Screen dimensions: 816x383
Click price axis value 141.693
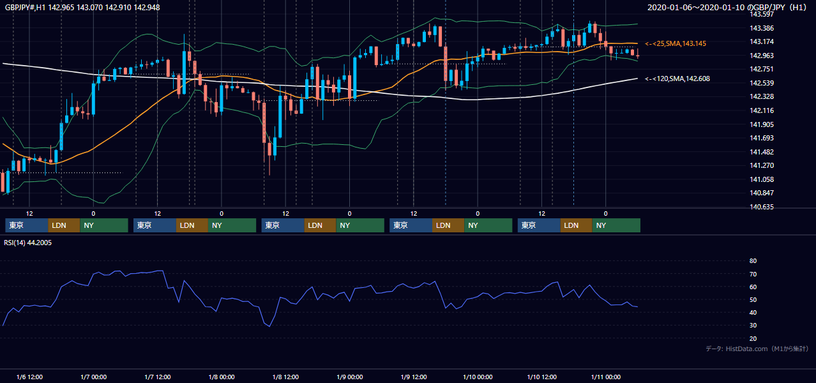761,138
